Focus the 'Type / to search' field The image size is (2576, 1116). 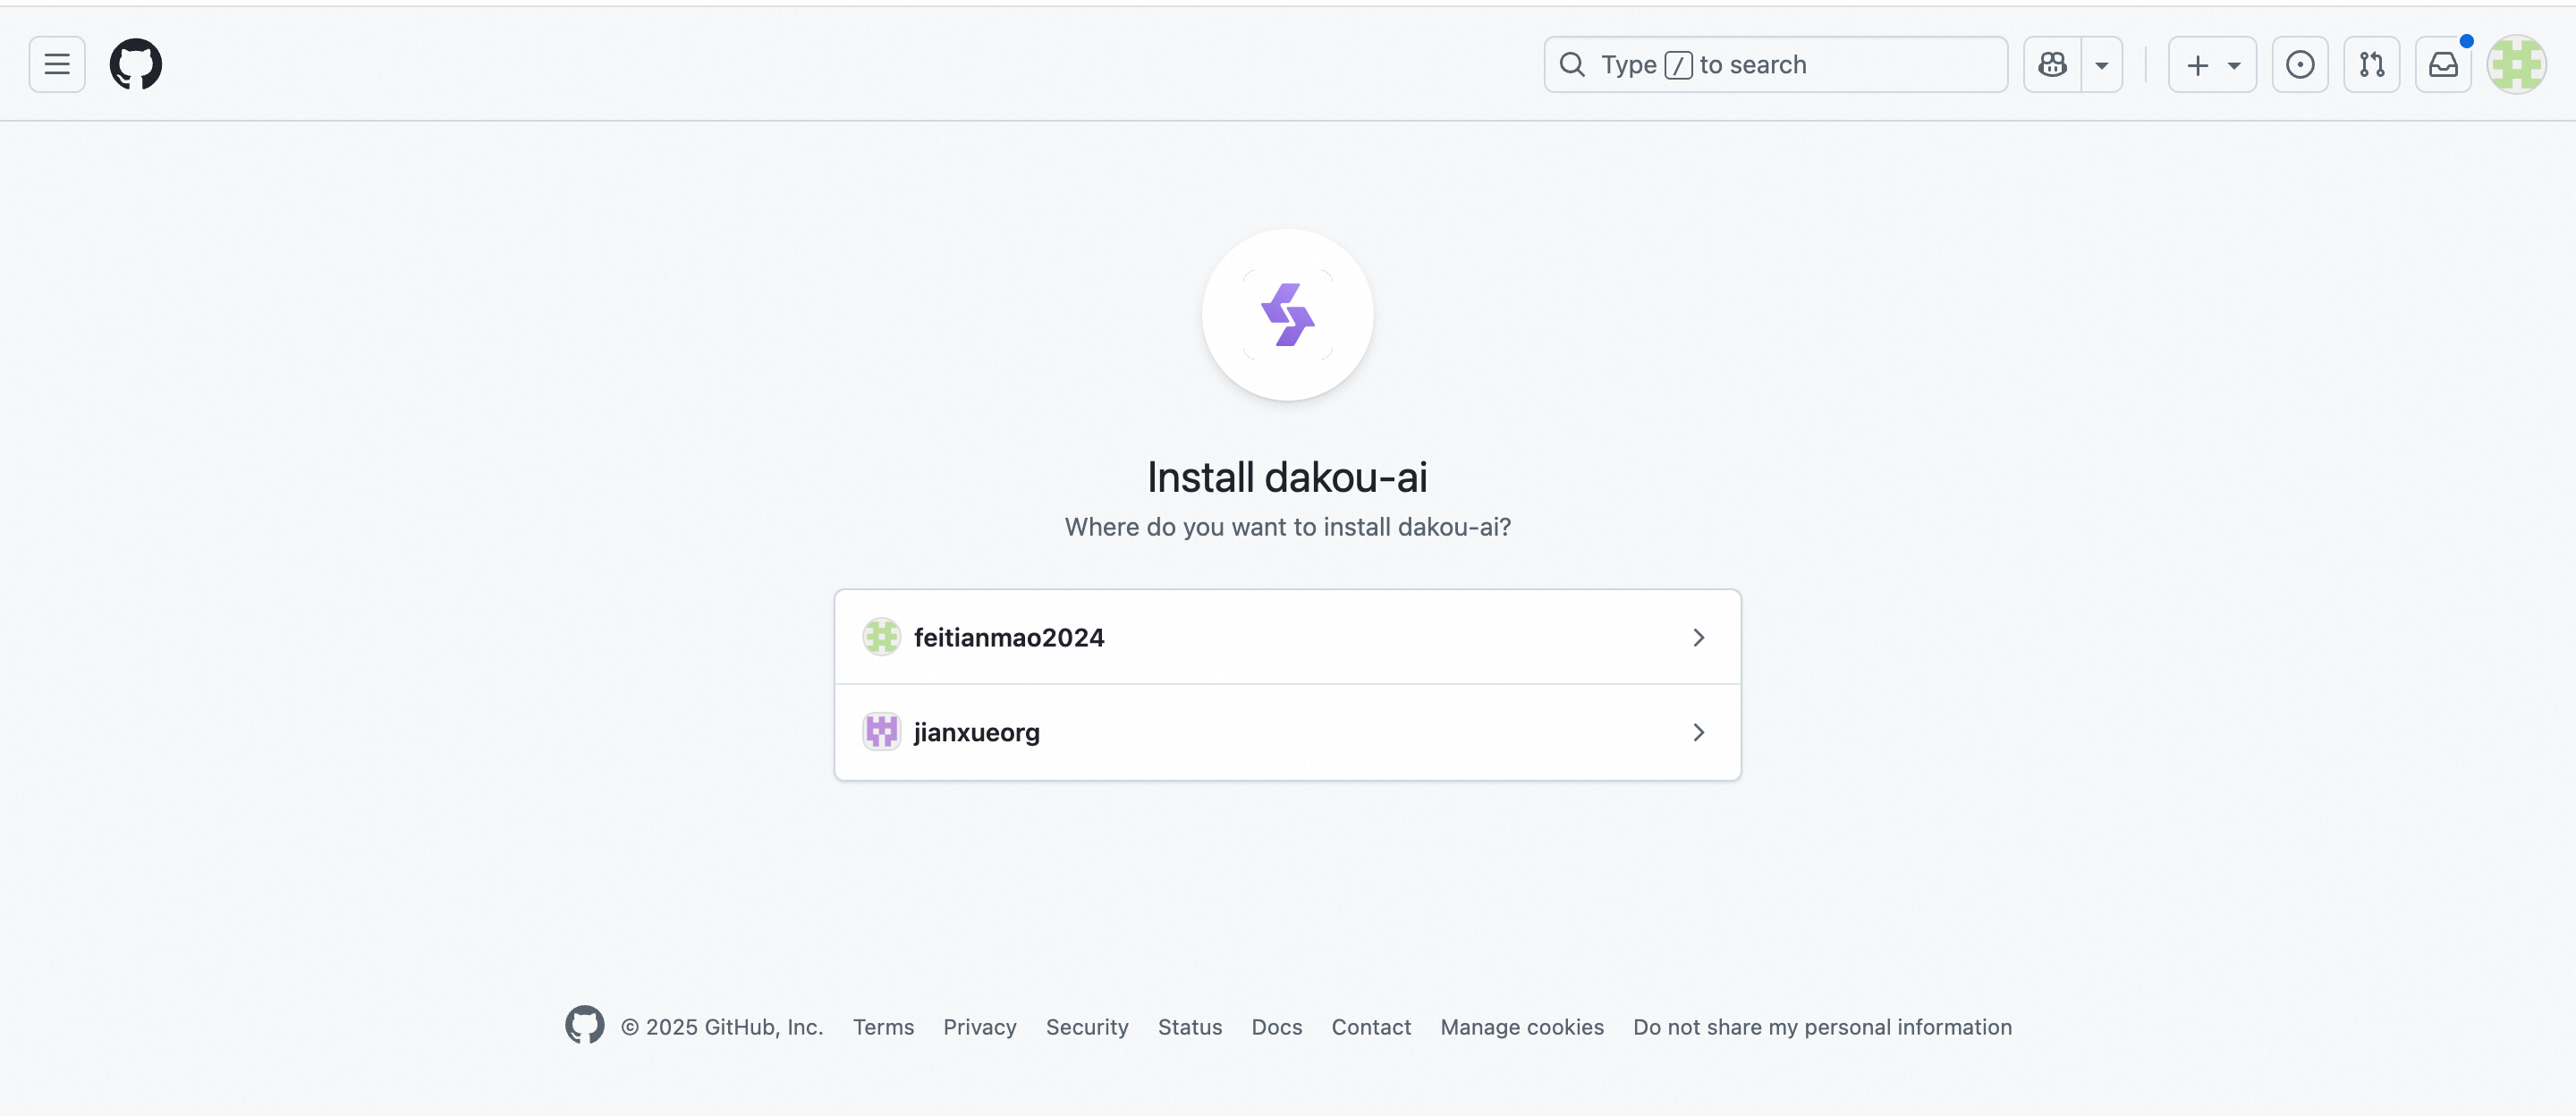pyautogui.click(x=1776, y=65)
